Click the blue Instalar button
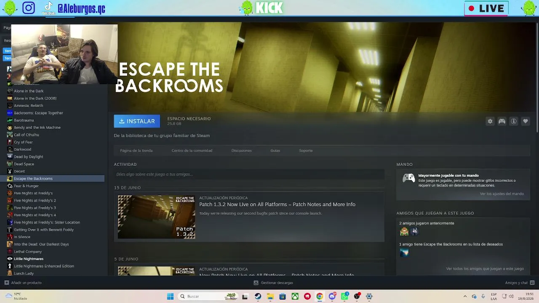This screenshot has width=539, height=303. [x=137, y=121]
